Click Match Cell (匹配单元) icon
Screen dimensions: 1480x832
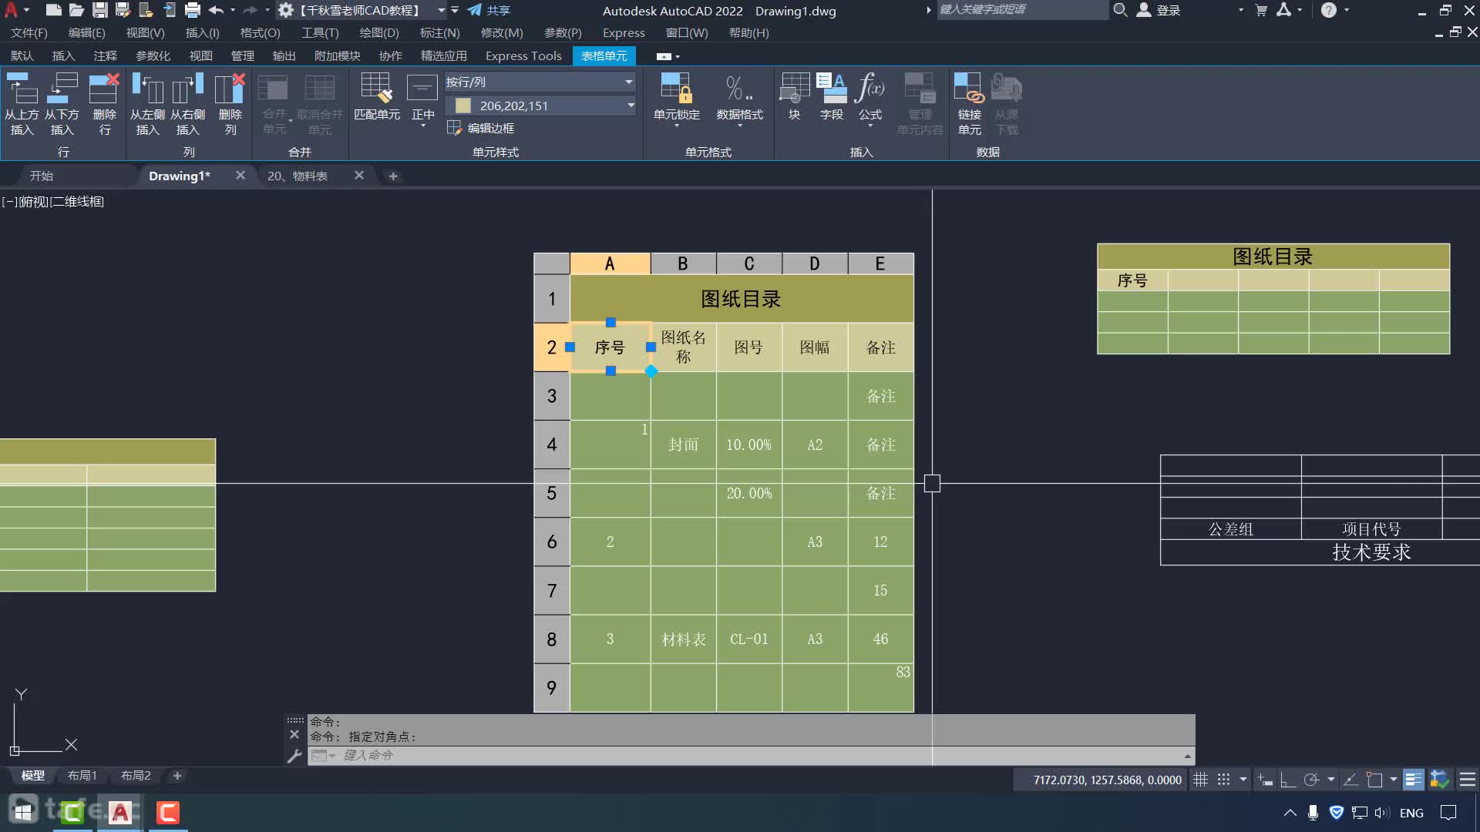click(376, 88)
